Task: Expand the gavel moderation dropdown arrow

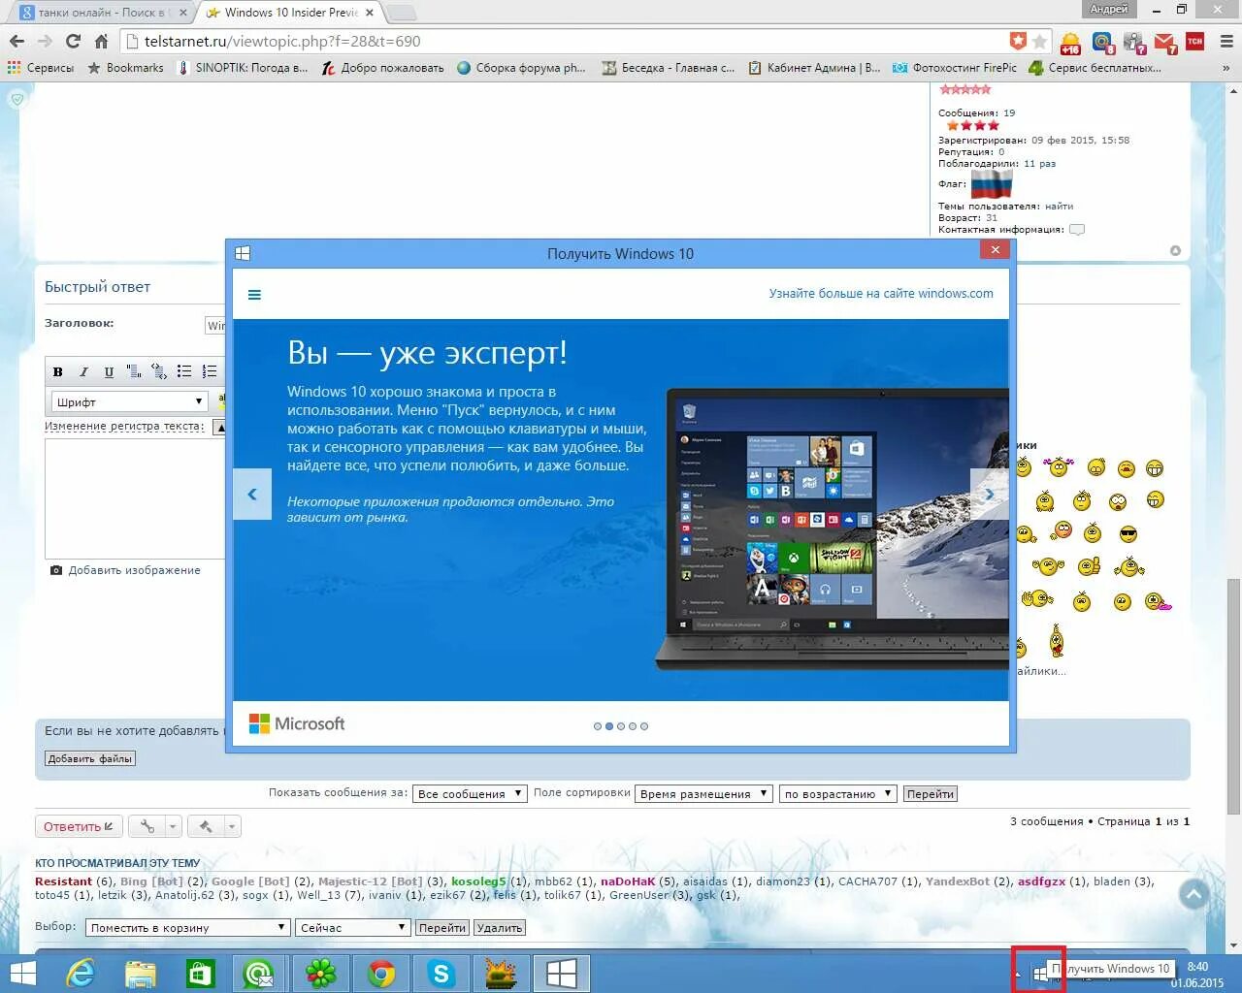Action: pyautogui.click(x=232, y=826)
